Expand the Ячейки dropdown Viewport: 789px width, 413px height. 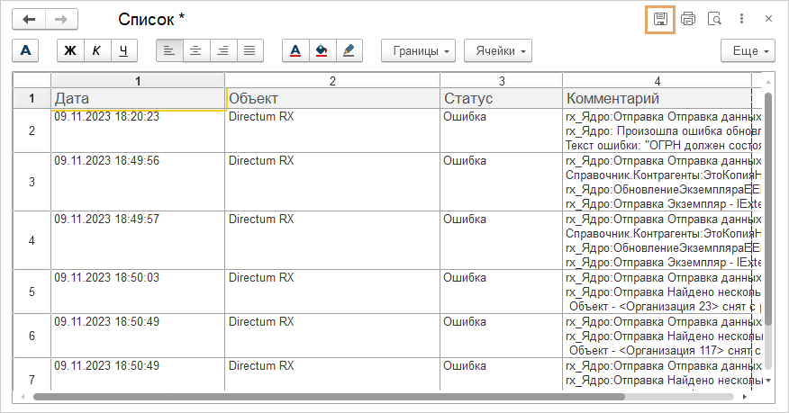498,50
